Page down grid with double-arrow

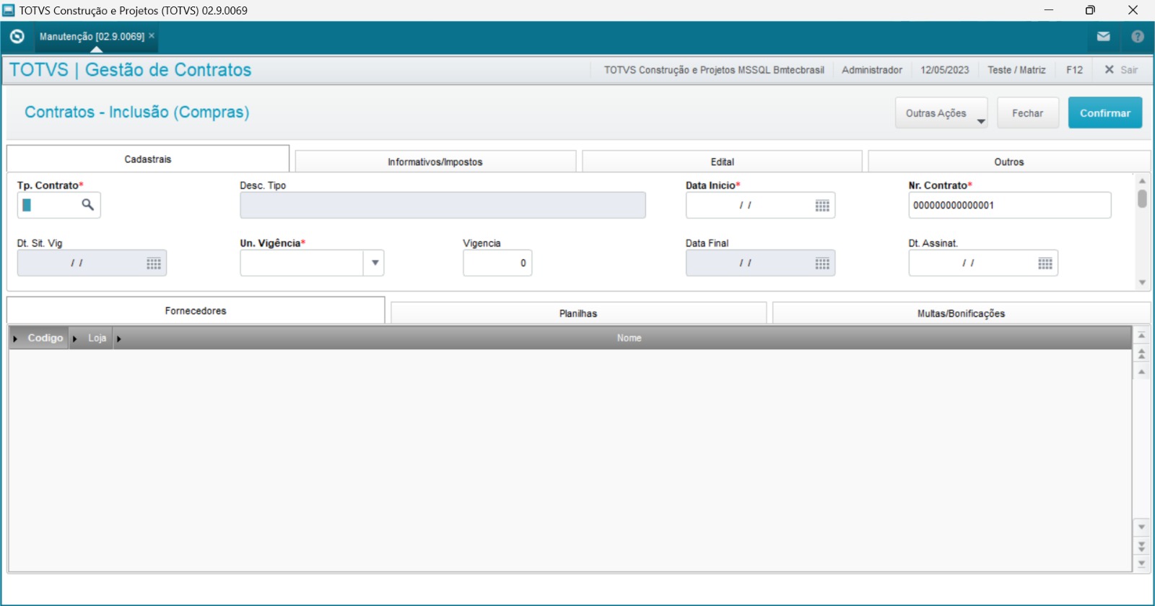pos(1141,546)
